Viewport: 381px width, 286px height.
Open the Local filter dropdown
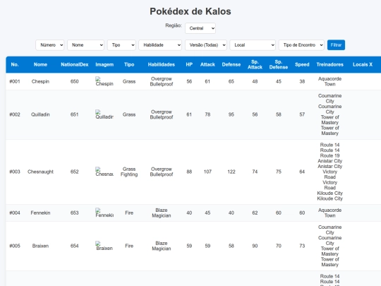coord(253,45)
